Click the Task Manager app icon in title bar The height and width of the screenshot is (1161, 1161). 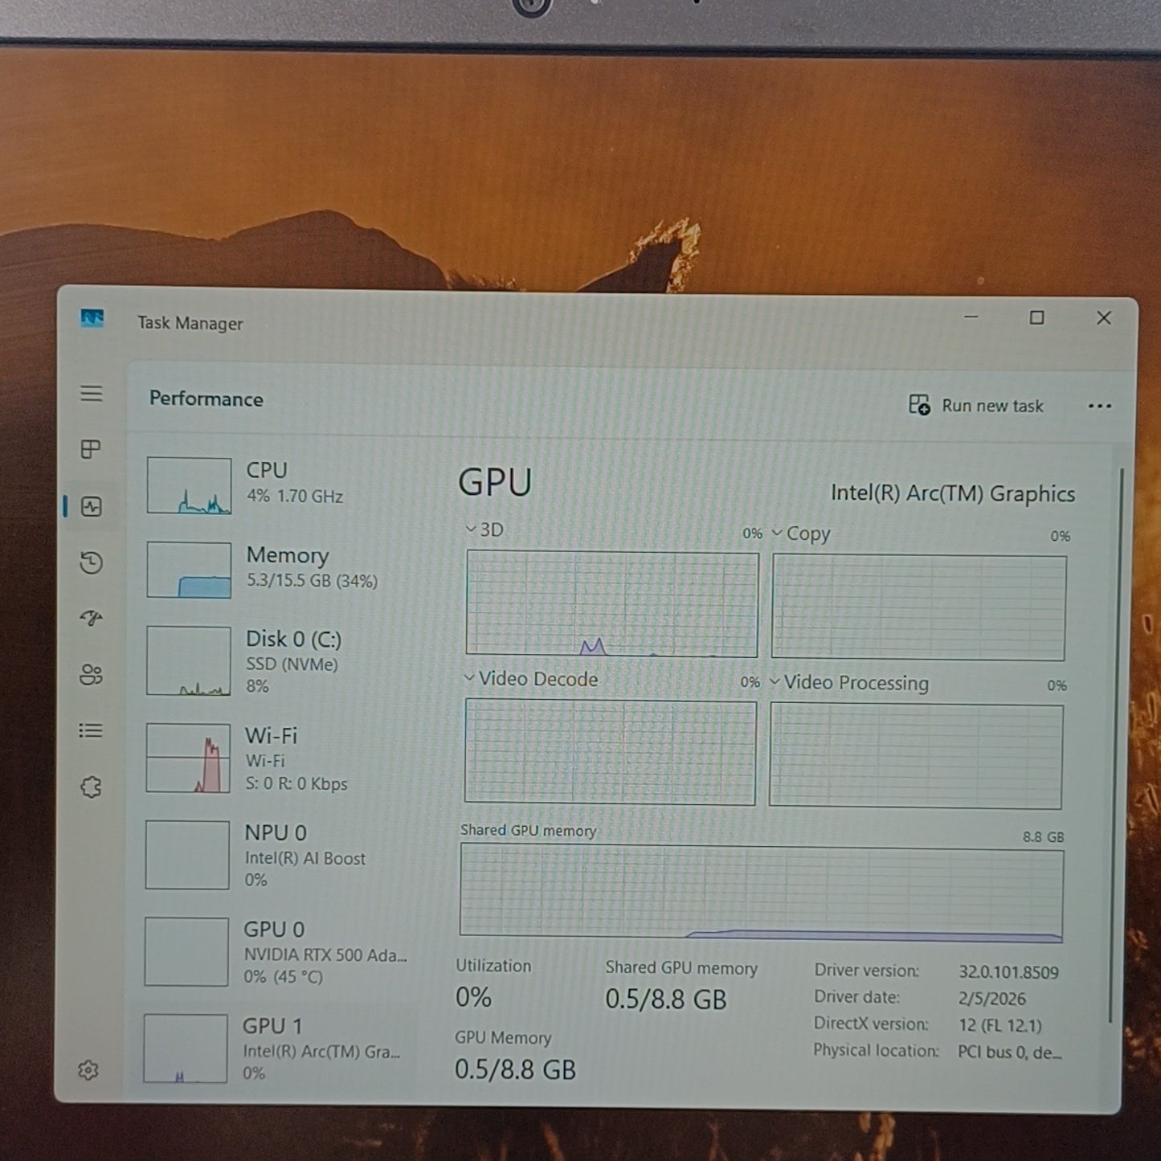click(92, 318)
